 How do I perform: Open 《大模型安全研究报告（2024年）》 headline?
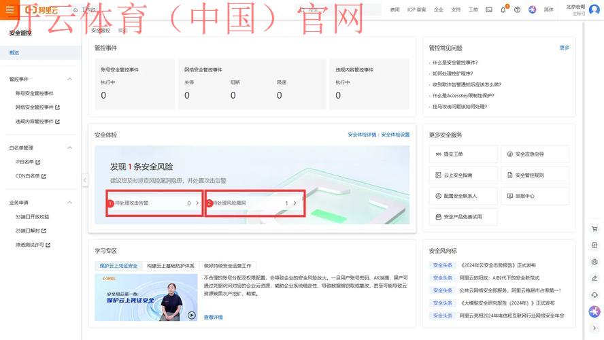(507, 303)
